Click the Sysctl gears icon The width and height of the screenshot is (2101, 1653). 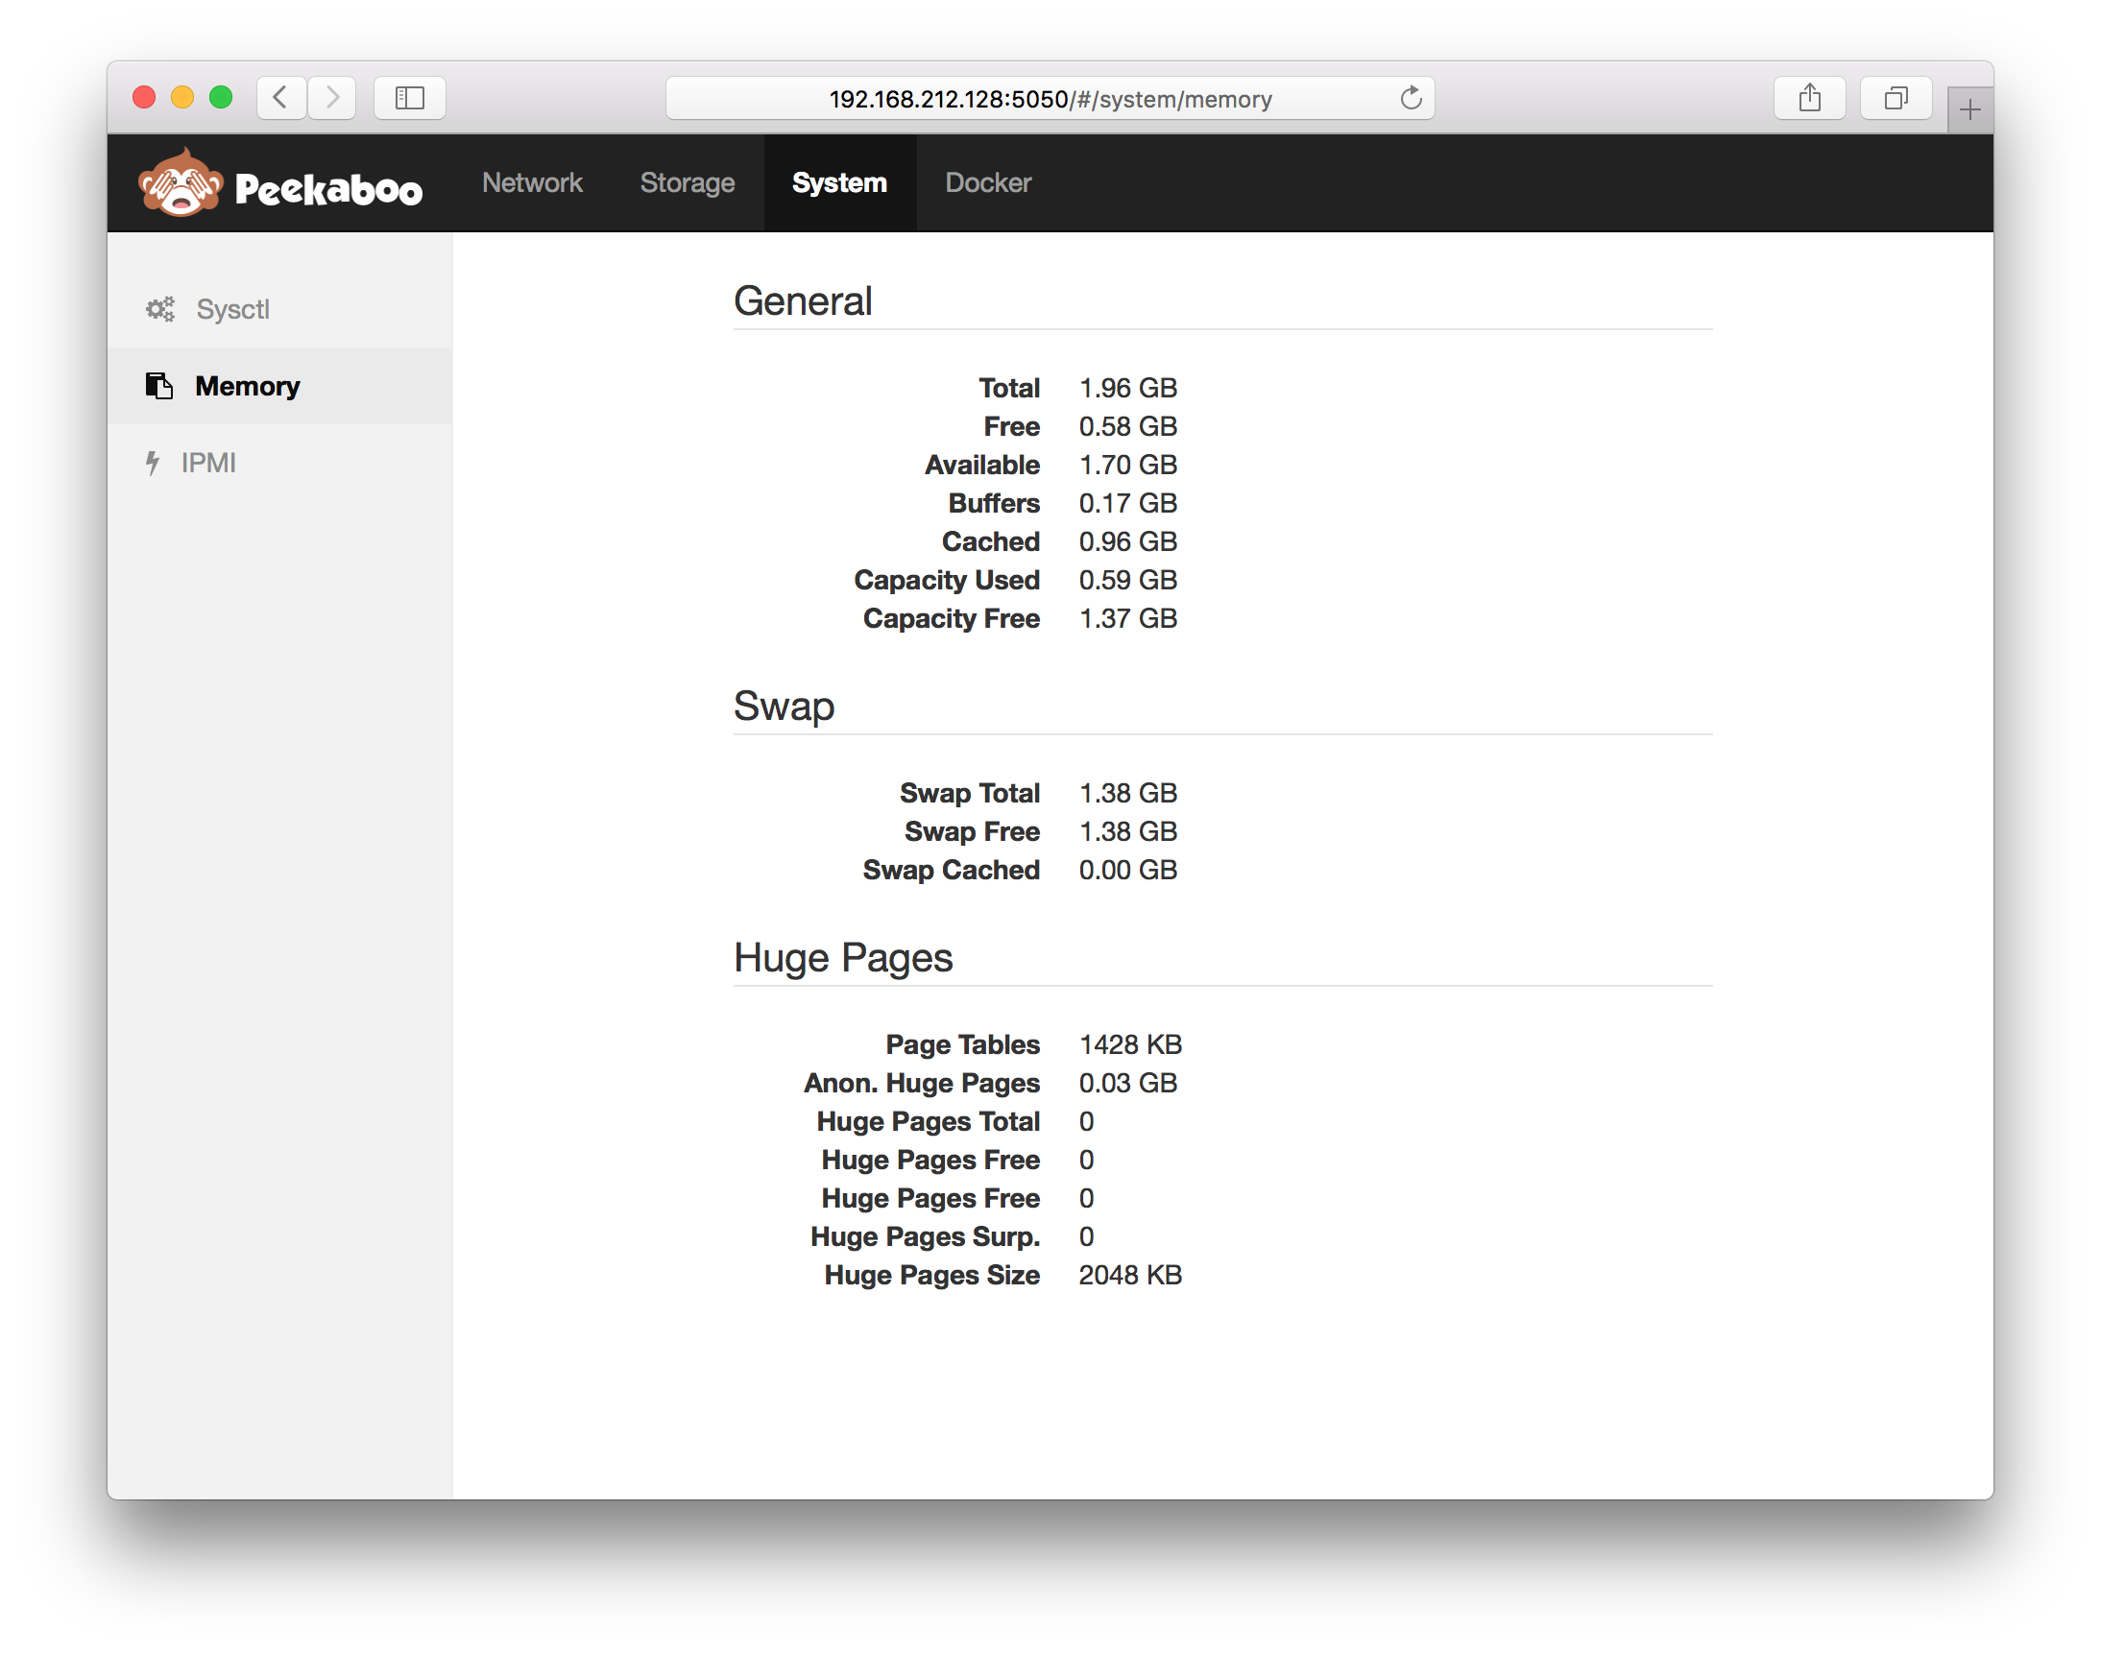click(159, 310)
